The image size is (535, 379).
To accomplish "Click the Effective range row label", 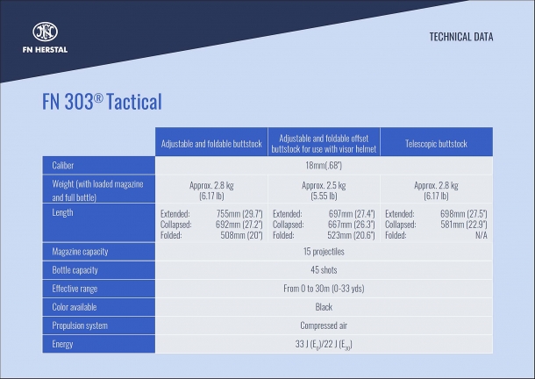I will 75,289.
